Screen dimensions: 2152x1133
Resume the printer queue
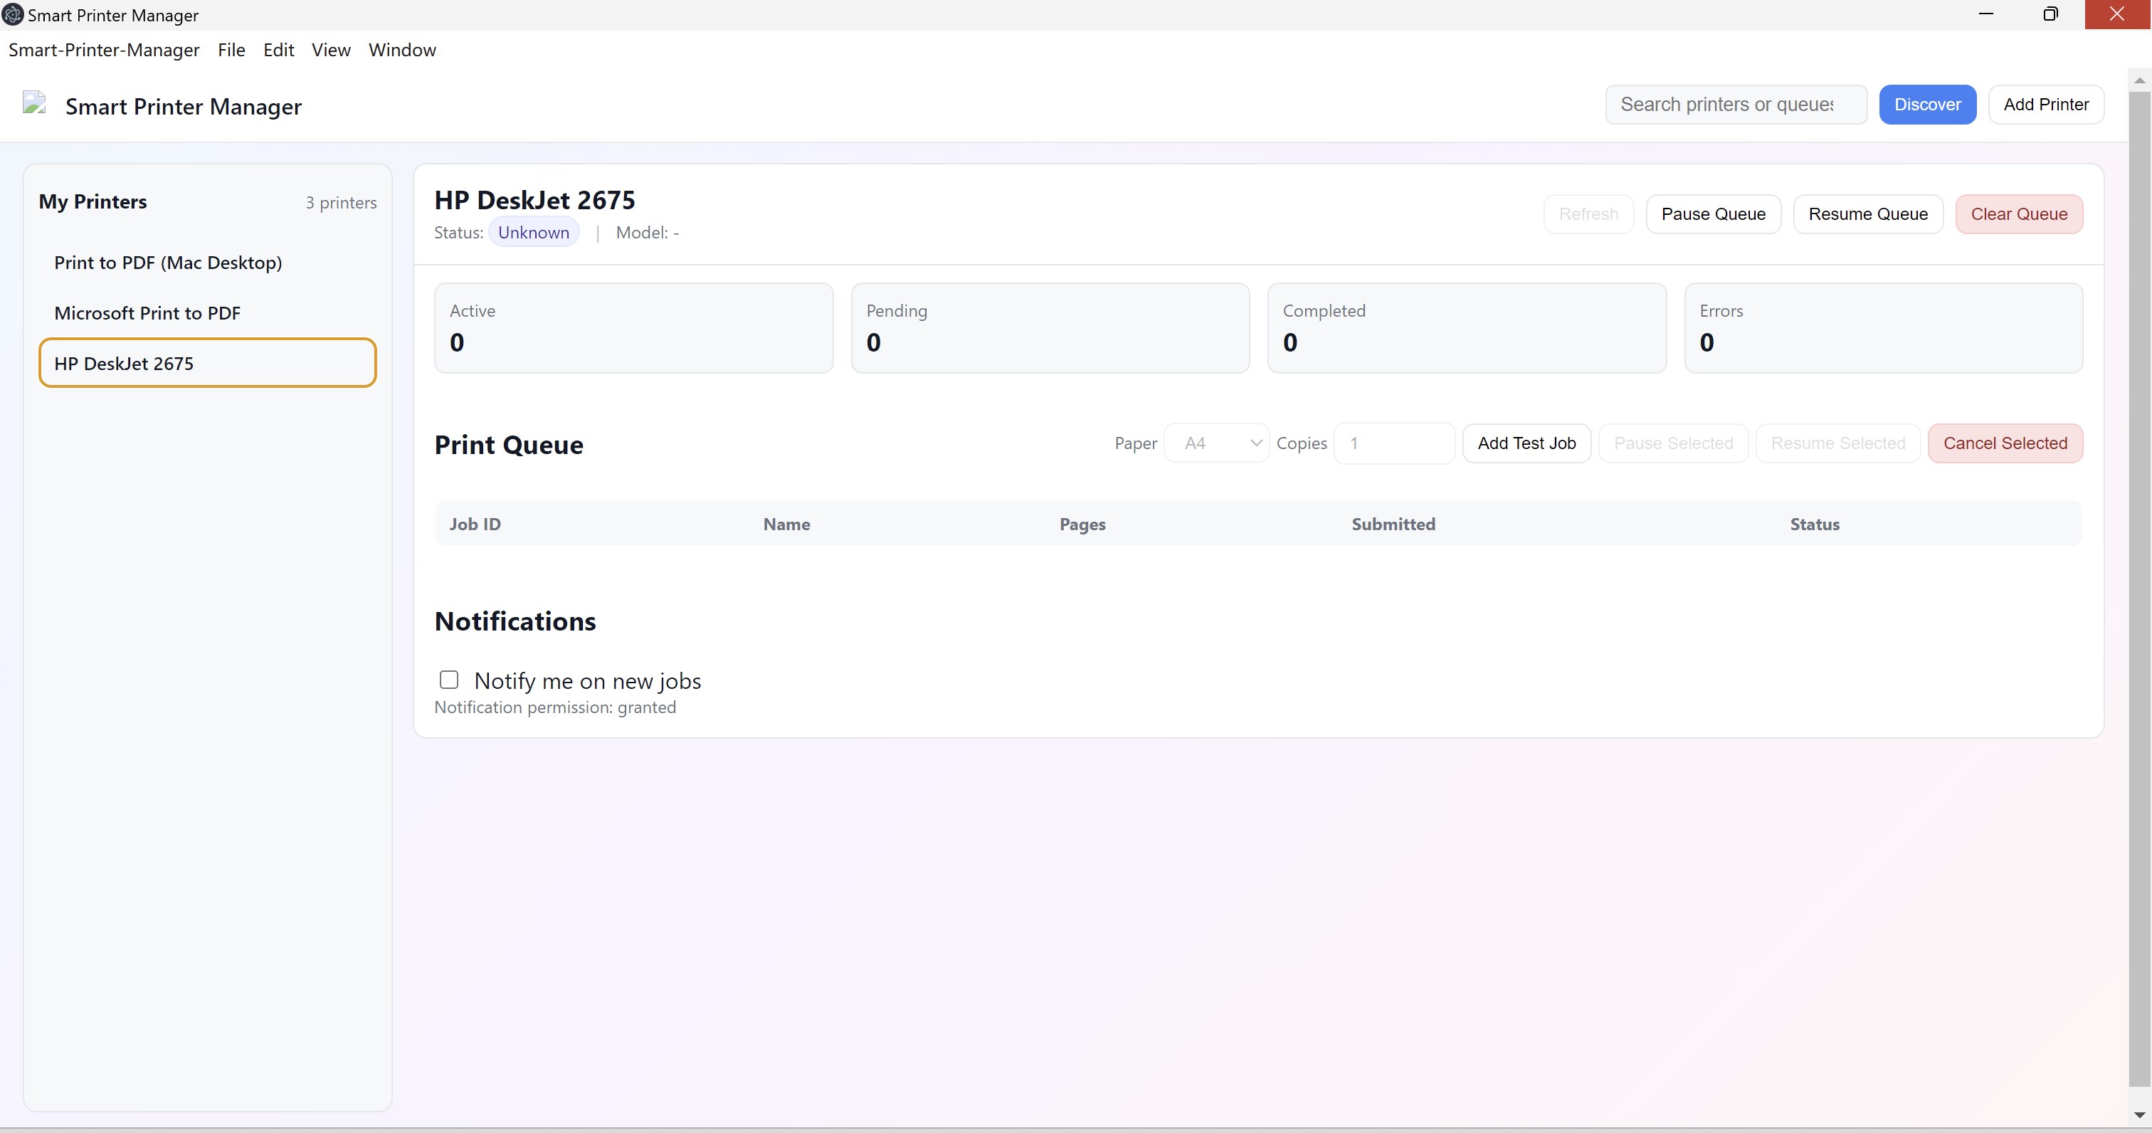click(1868, 214)
